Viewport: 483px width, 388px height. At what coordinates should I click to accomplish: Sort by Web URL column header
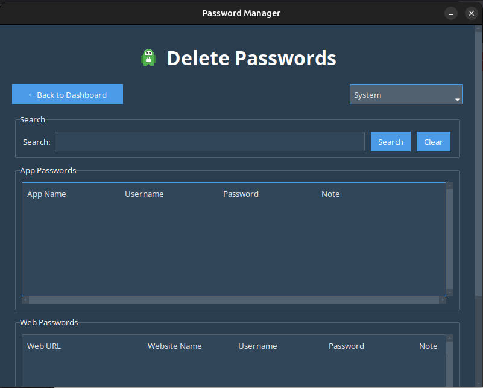[x=44, y=346]
